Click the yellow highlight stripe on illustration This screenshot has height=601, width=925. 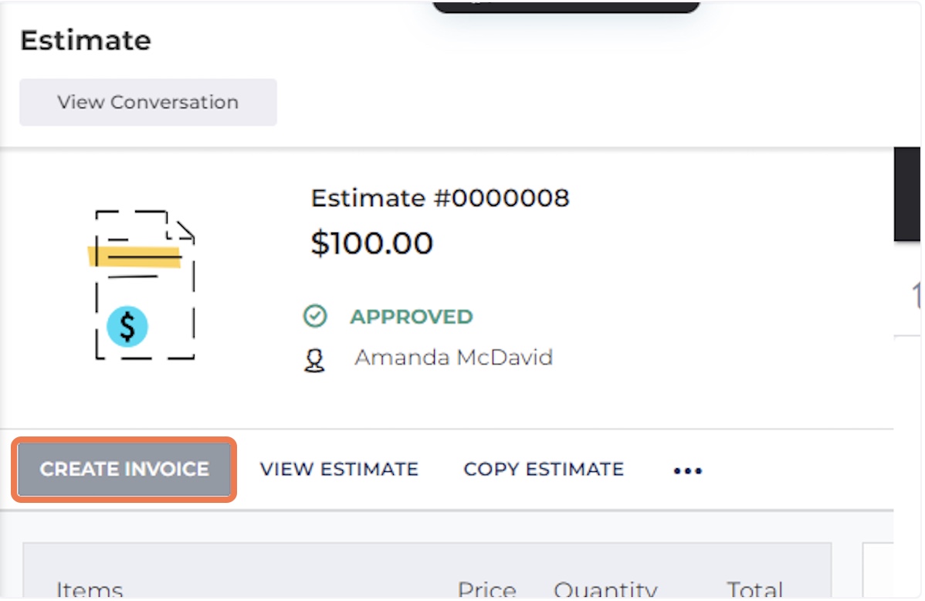tap(134, 256)
